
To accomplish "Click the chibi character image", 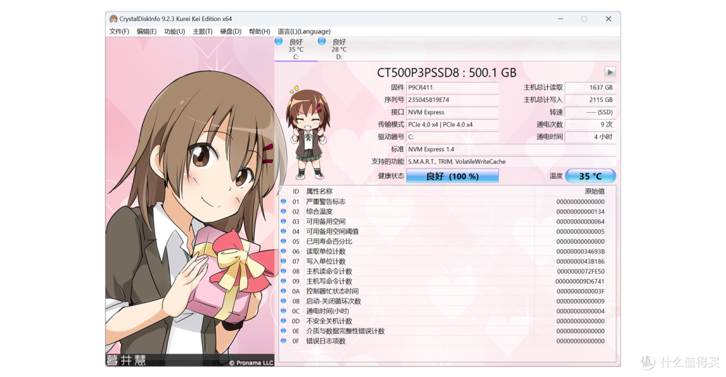I will coord(308,133).
